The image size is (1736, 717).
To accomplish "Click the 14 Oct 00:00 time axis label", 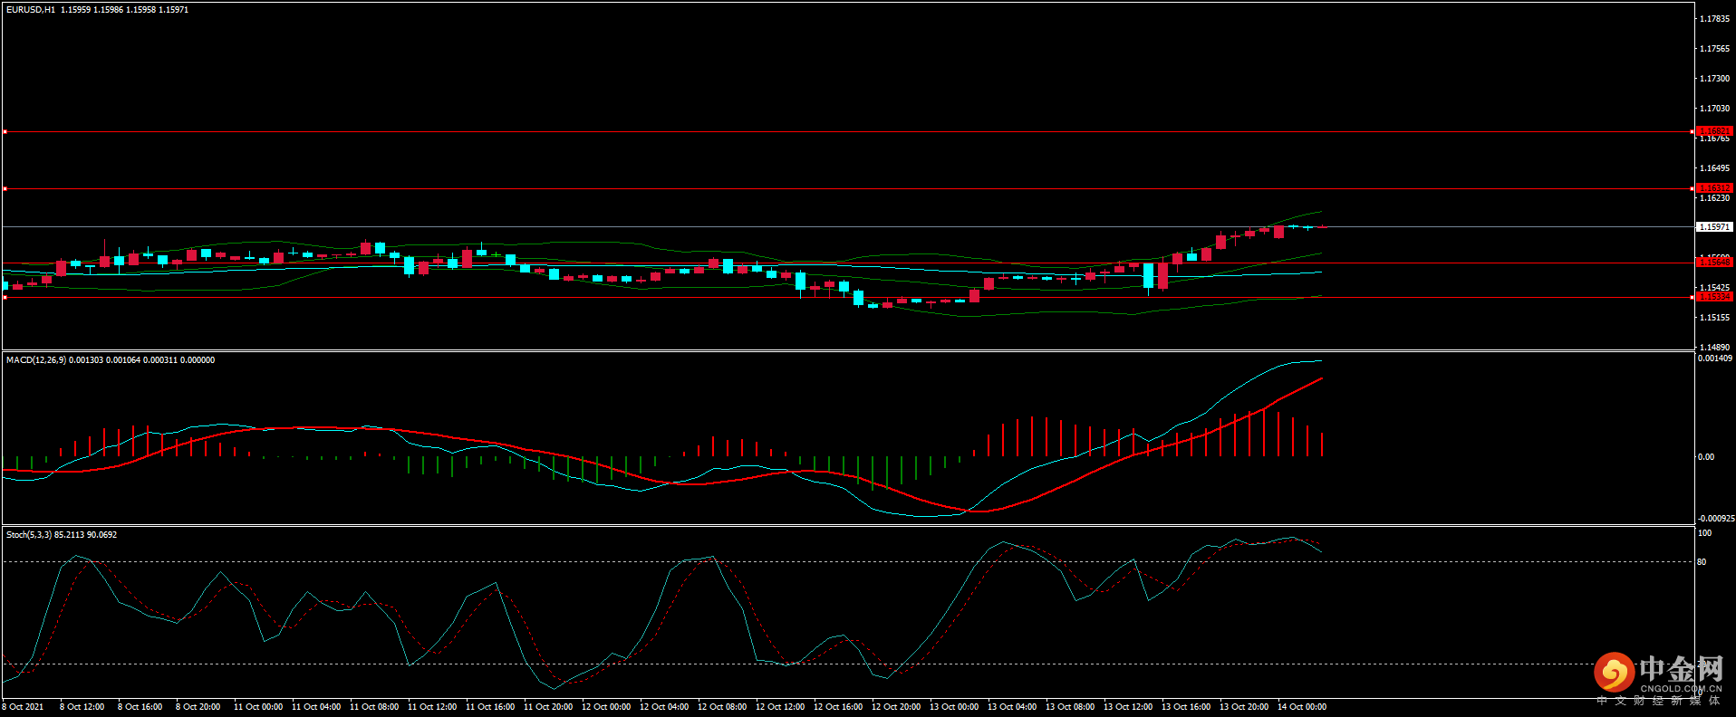I will (x=1302, y=707).
